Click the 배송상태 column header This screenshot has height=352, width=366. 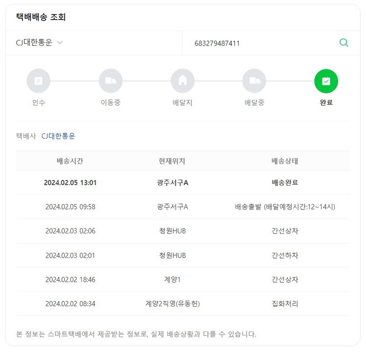(x=285, y=161)
